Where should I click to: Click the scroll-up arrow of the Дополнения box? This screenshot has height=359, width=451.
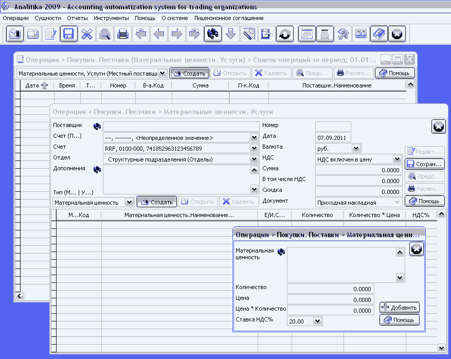[x=254, y=170]
